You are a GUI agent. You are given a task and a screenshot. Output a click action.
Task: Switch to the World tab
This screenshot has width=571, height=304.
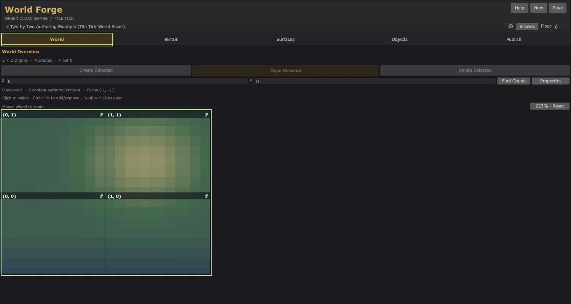click(57, 39)
